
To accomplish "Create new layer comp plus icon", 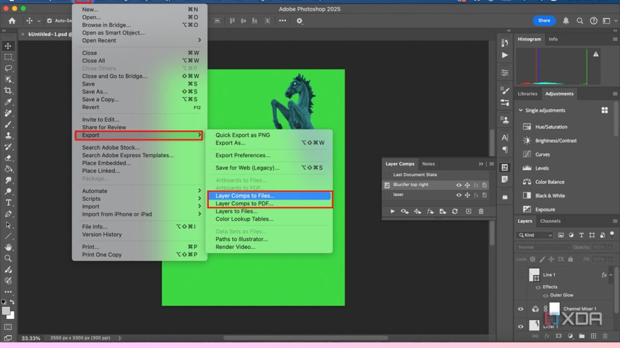I will (x=469, y=212).
